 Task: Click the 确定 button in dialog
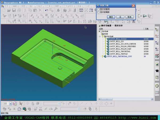[x=111, y=17]
